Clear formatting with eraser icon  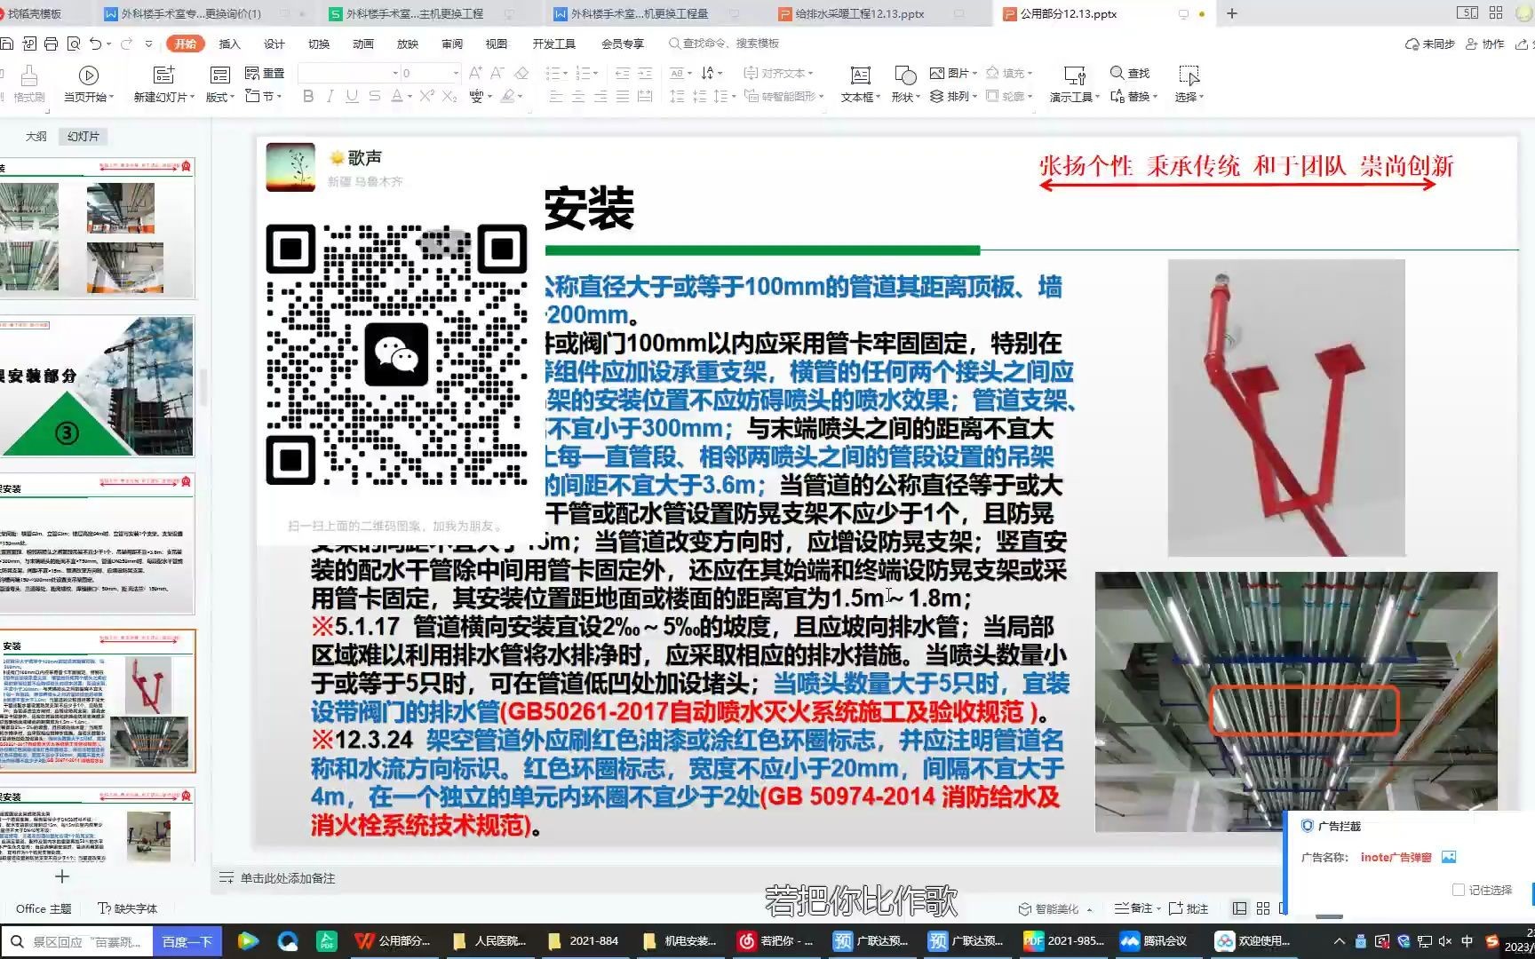tap(521, 73)
